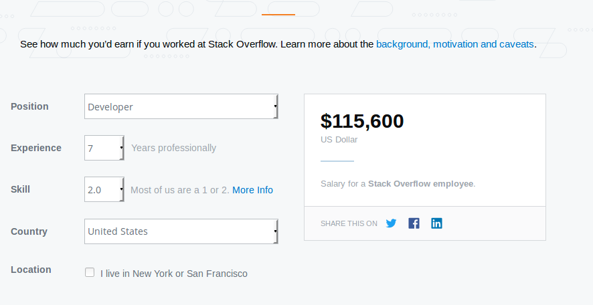
Task: Click the Country field label
Action: point(29,231)
